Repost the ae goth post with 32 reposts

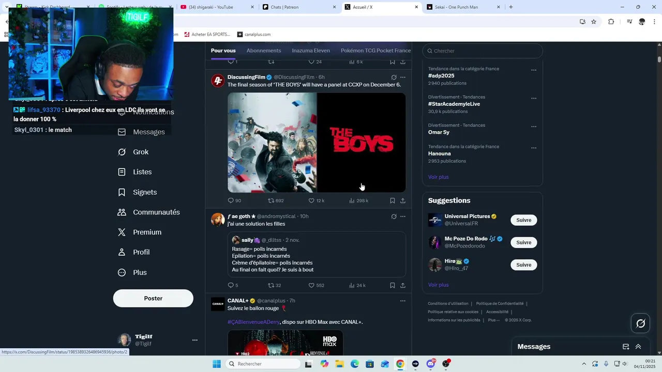pos(274,285)
